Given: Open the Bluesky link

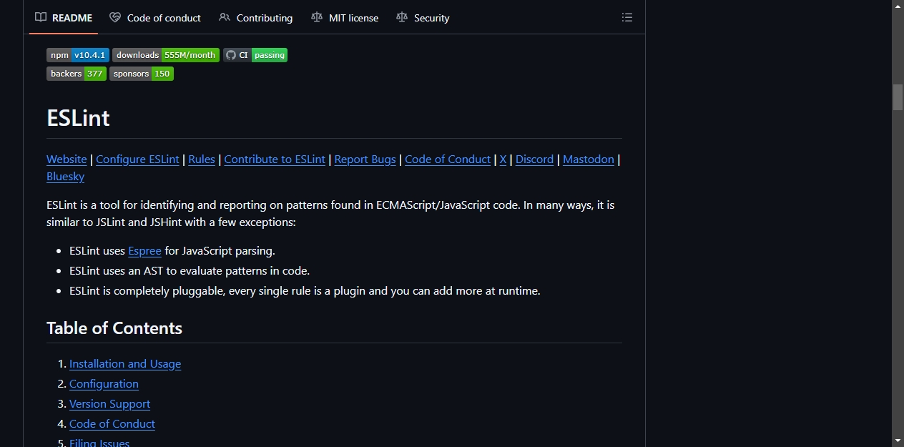Looking at the screenshot, I should point(65,177).
